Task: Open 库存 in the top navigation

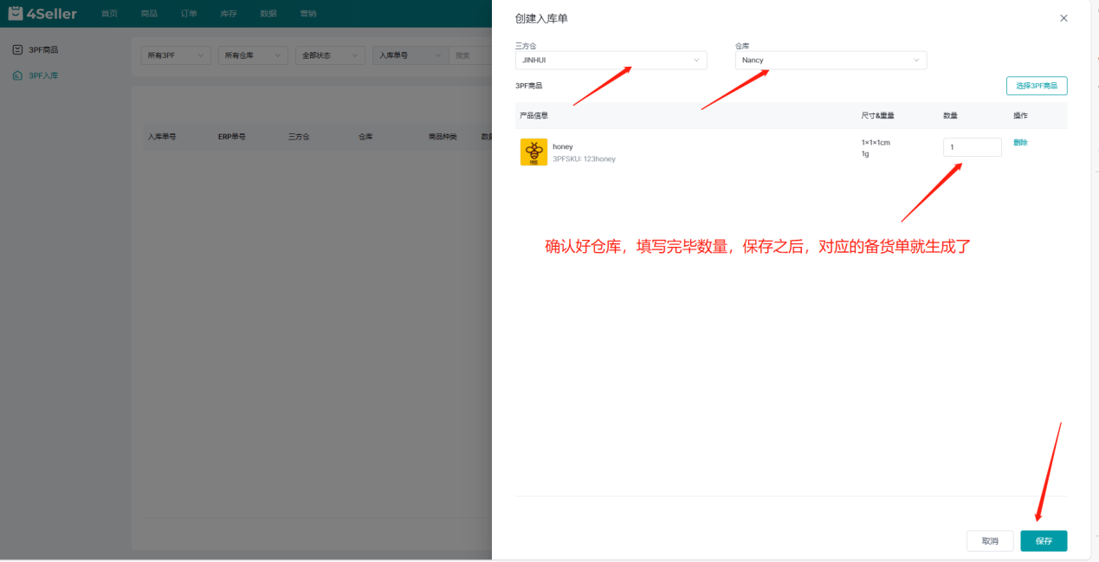Action: click(229, 14)
